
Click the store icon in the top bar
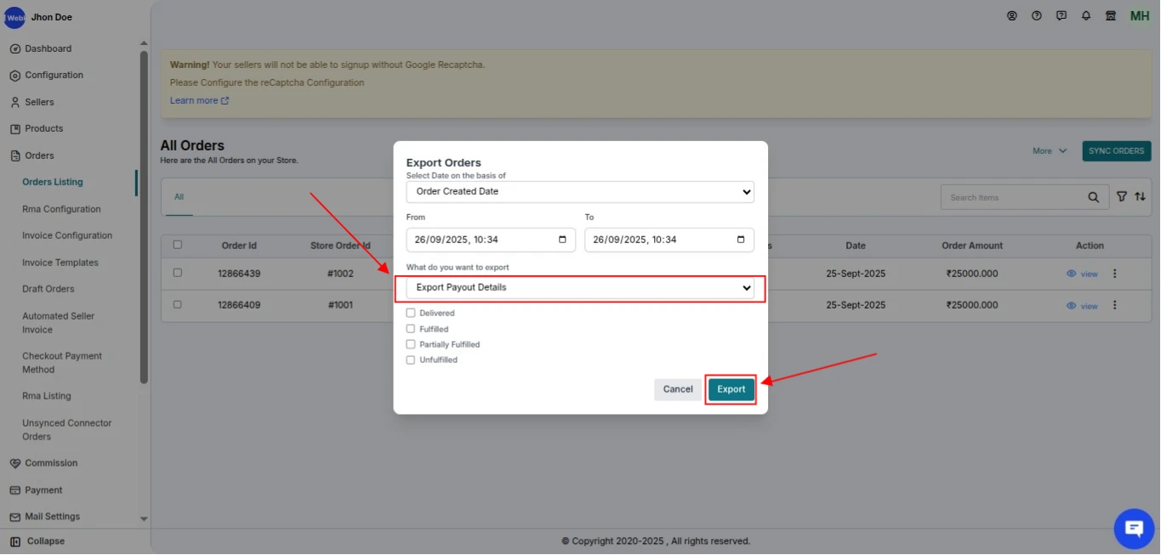click(x=1110, y=15)
